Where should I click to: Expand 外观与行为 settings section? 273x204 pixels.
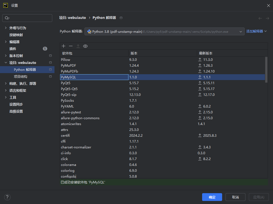coord(6,28)
